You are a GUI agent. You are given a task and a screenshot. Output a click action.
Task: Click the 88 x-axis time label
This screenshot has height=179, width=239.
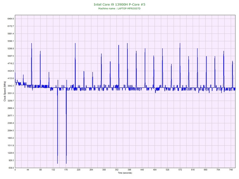point(40,170)
